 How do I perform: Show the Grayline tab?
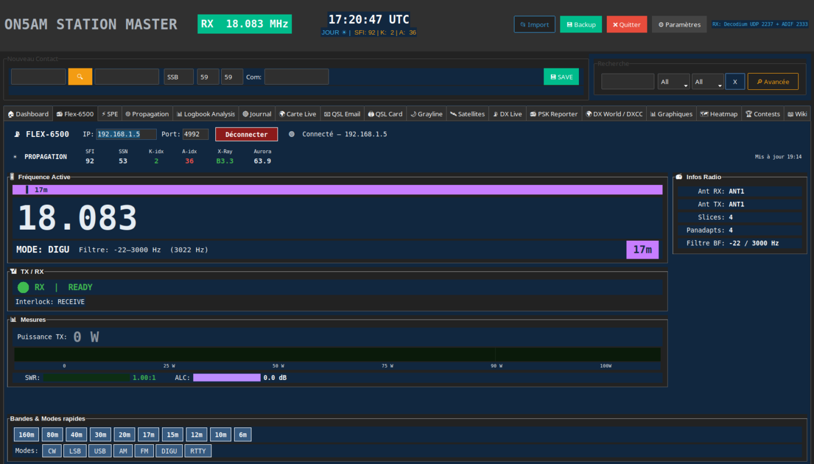click(x=426, y=114)
